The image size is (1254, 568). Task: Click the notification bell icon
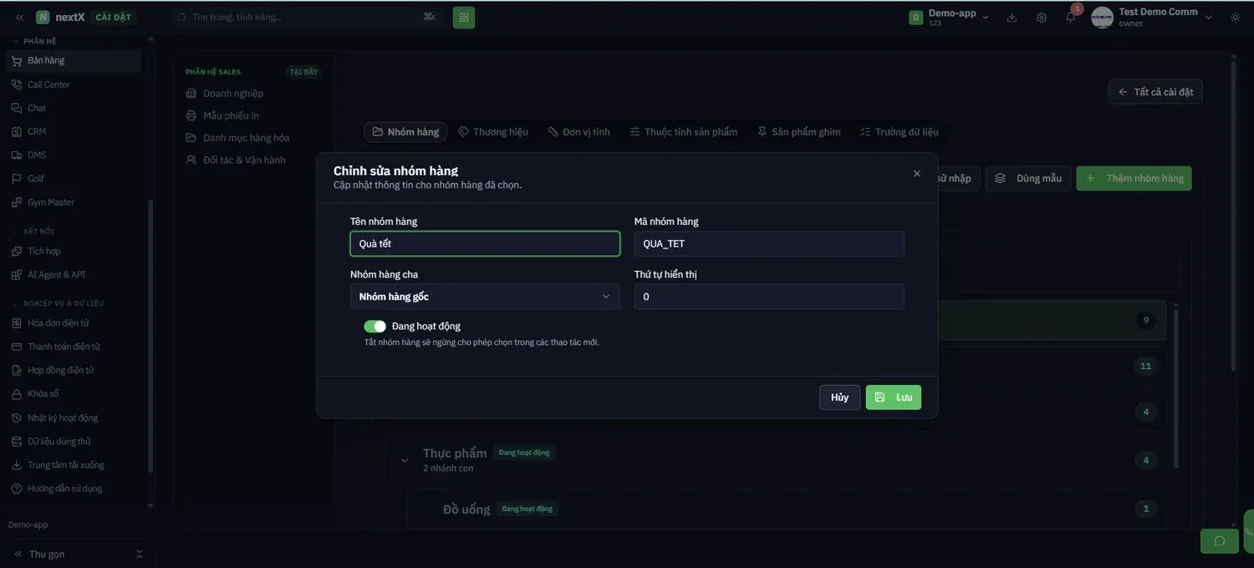coord(1070,18)
